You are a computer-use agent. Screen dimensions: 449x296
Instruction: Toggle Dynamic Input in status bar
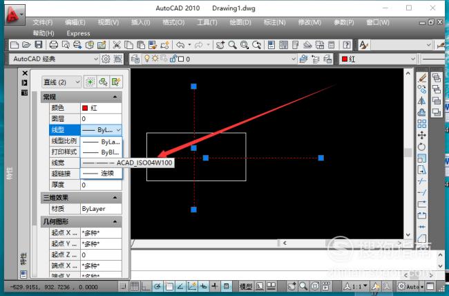(x=203, y=286)
